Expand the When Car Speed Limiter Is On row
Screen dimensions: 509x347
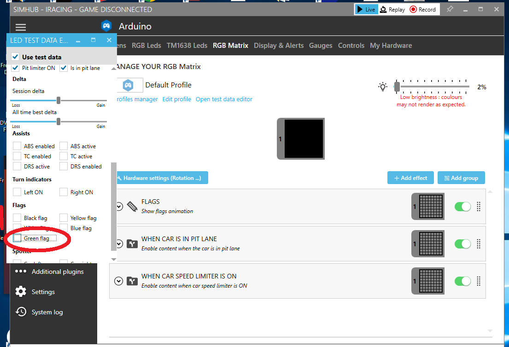[119, 281]
